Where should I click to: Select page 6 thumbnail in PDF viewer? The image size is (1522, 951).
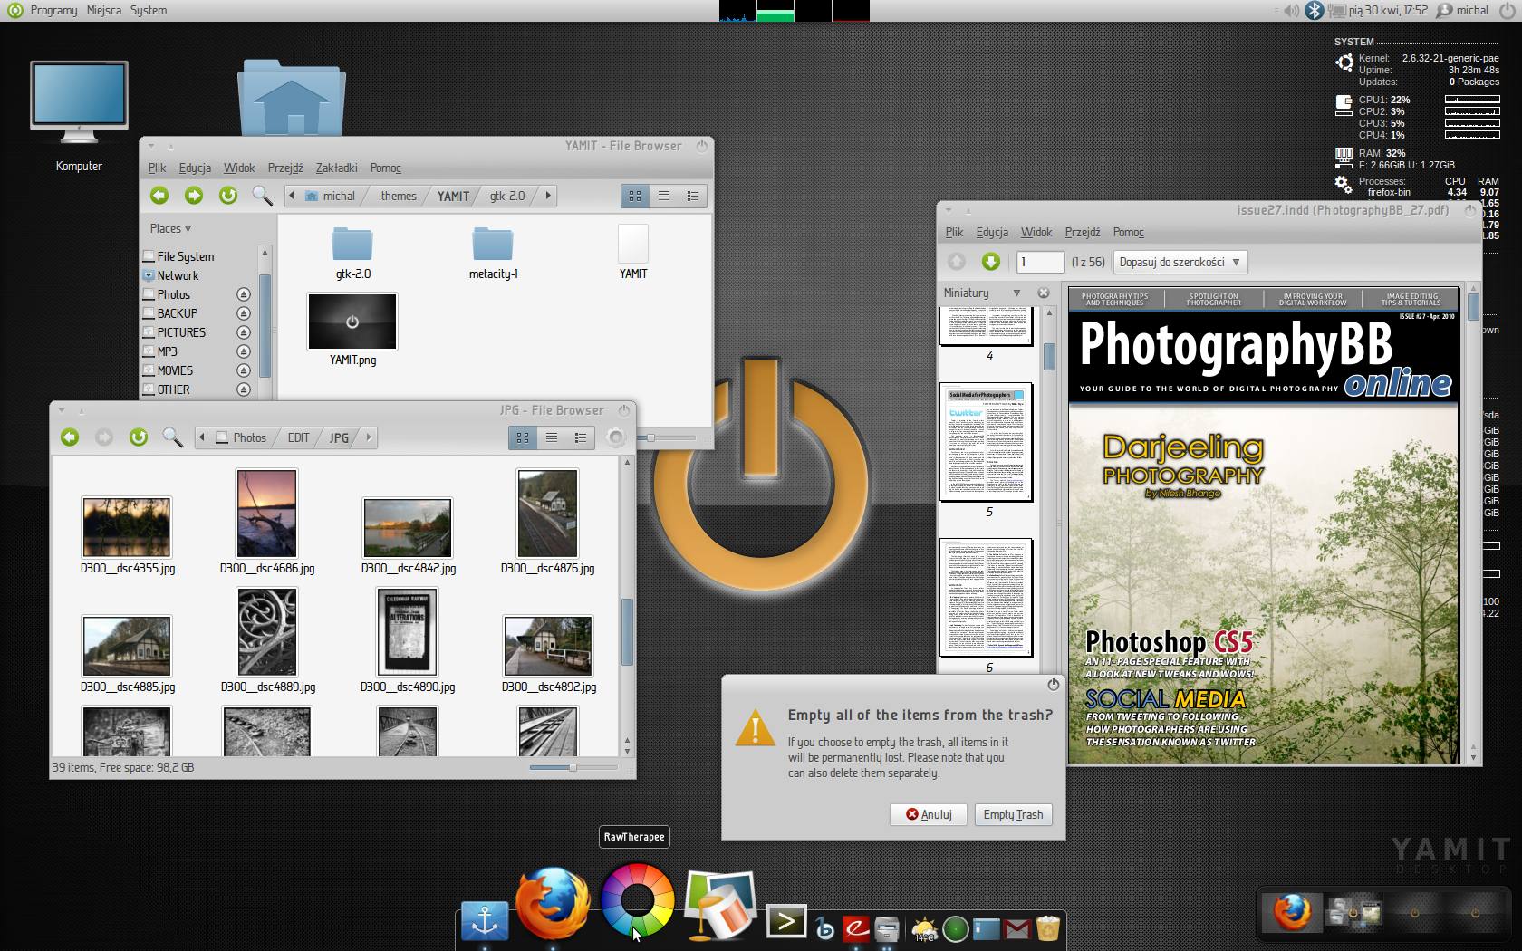(987, 598)
